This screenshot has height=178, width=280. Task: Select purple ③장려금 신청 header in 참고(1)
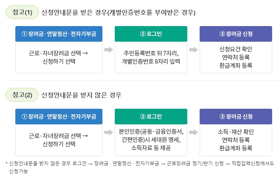pyautogui.click(x=236, y=34)
